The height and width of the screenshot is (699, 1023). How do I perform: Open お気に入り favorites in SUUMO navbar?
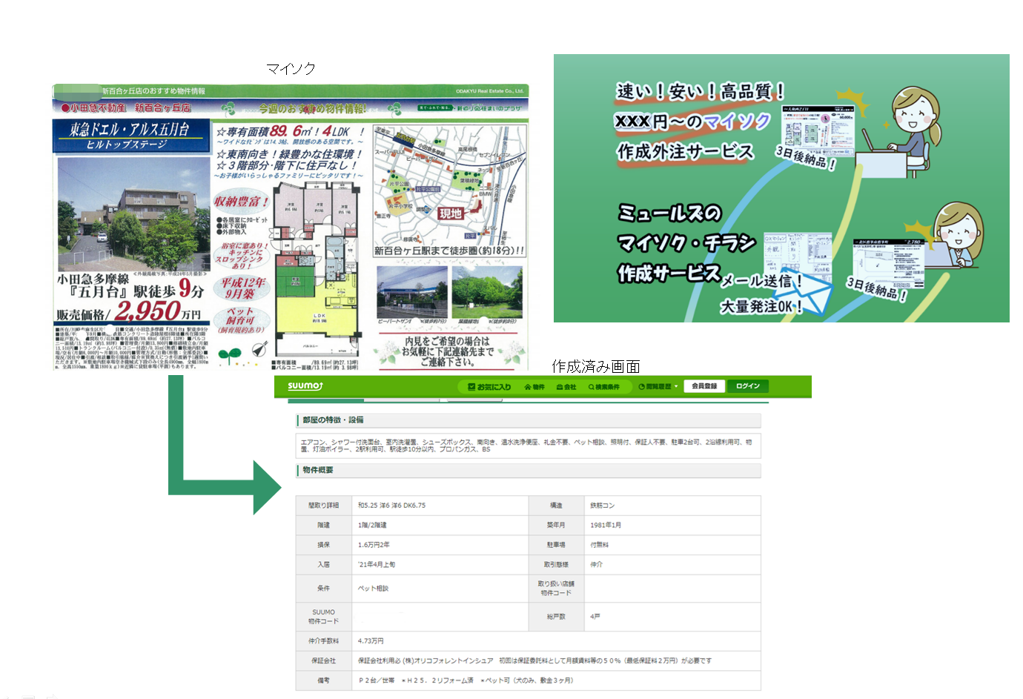[x=489, y=387]
